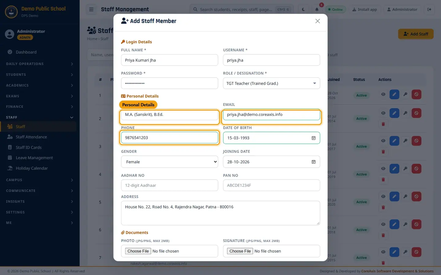Deactivate the staff member in row 1

pyautogui.click(x=417, y=94)
